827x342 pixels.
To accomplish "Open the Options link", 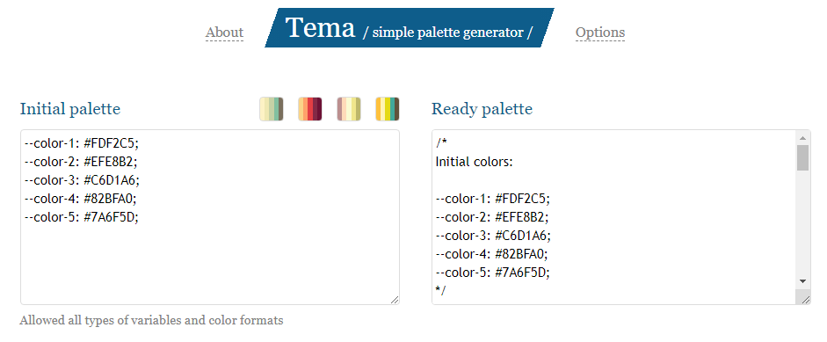I will pyautogui.click(x=600, y=33).
